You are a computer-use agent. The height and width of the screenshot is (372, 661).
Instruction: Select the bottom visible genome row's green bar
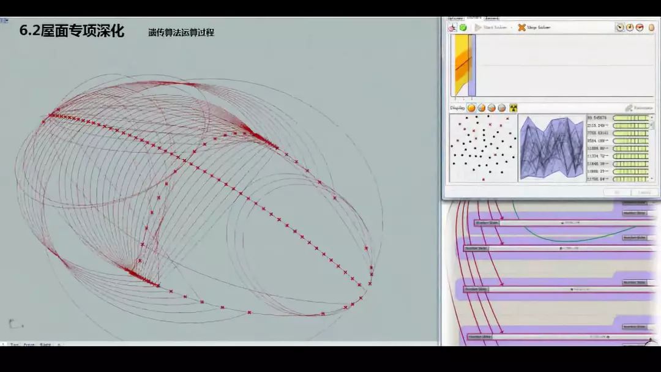point(630,179)
